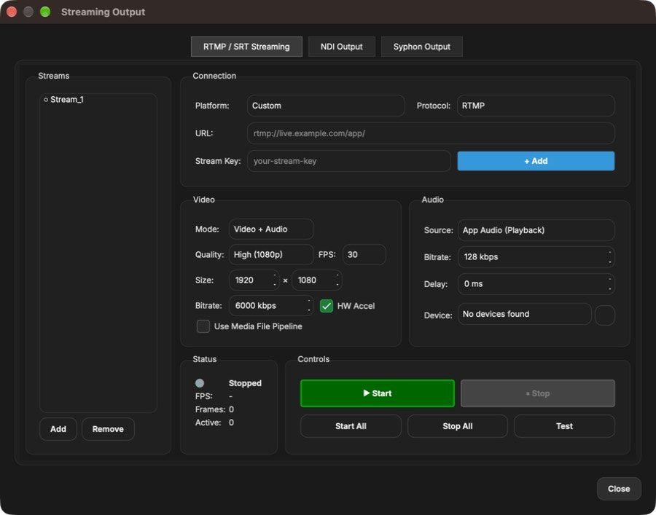Focus the Stream Key input field
Image resolution: width=656 pixels, height=515 pixels.
pyautogui.click(x=349, y=161)
